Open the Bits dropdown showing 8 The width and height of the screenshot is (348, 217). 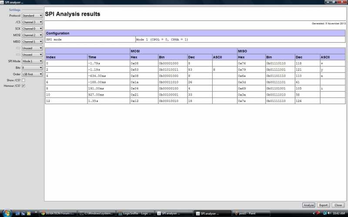click(32, 68)
